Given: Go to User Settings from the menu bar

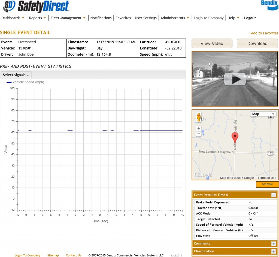Looking at the screenshot, I should [146, 18].
